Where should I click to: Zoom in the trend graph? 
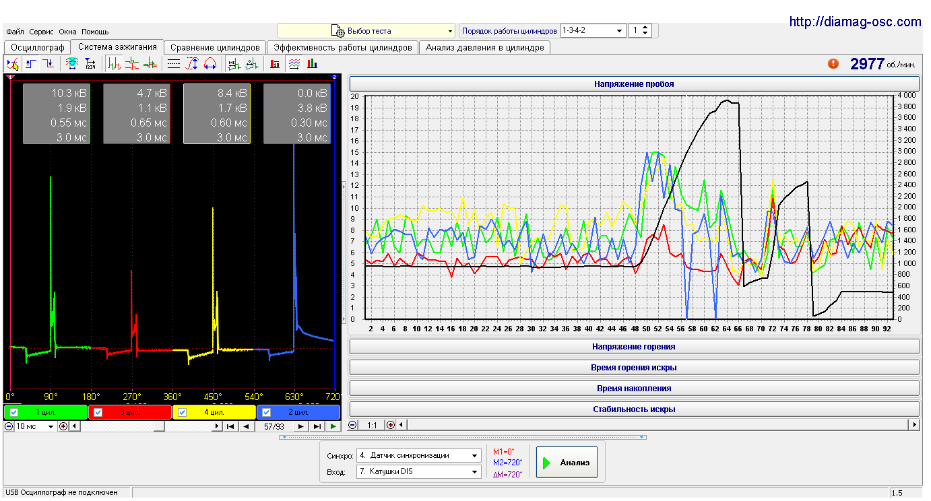coord(390,425)
